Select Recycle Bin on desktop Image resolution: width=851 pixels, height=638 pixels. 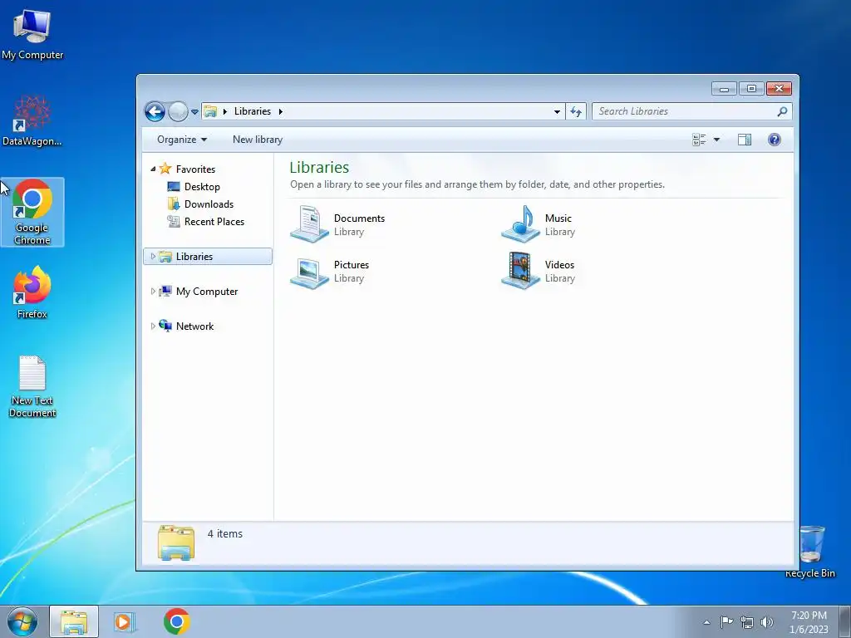(x=811, y=552)
